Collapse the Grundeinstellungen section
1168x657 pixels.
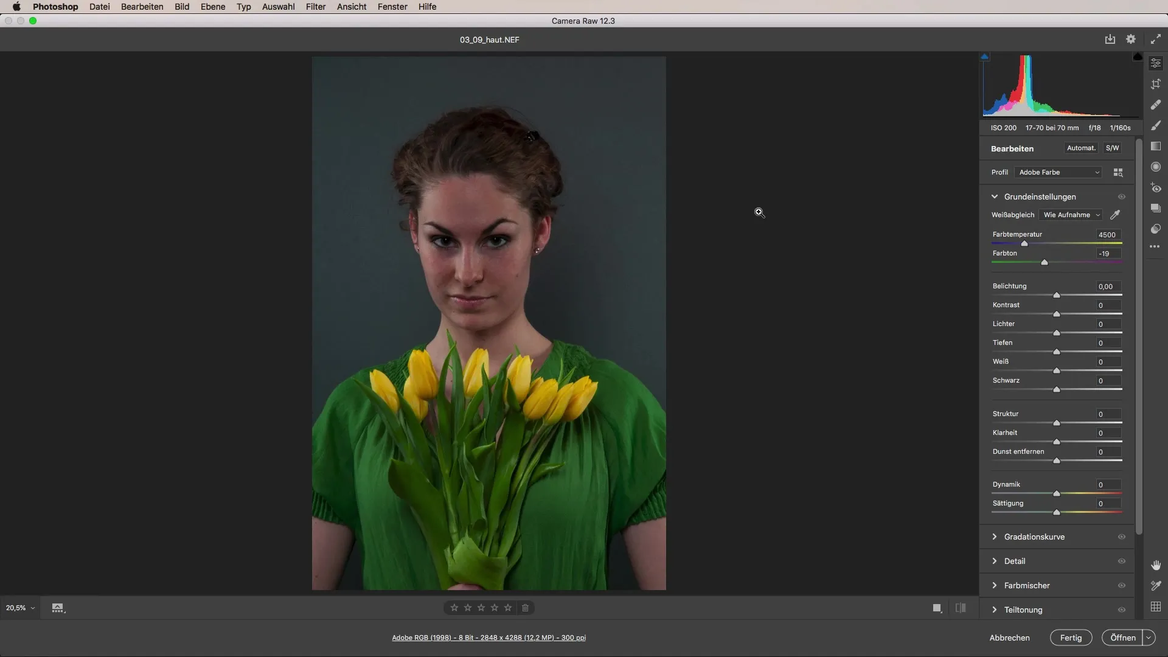click(995, 196)
